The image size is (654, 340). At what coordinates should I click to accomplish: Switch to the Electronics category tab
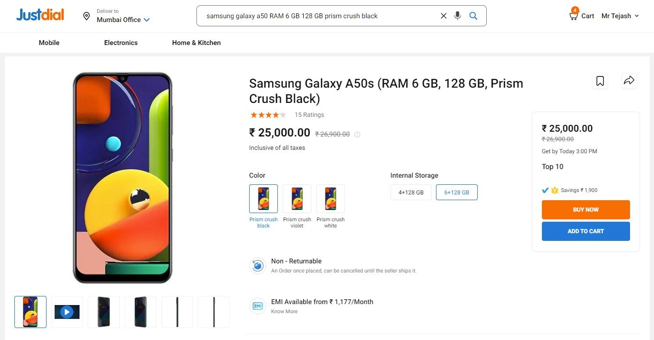point(121,43)
